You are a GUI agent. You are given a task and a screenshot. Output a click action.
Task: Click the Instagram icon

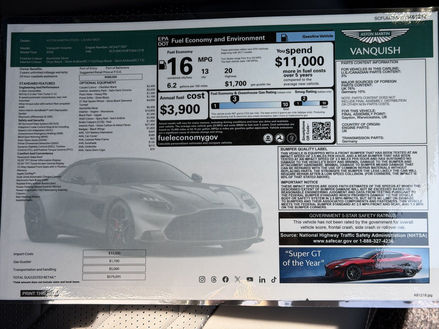click(x=202, y=279)
